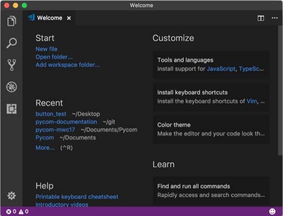Click the yellow minimize window button
This screenshot has height=216, width=283.
pyautogui.click(x=16, y=5)
